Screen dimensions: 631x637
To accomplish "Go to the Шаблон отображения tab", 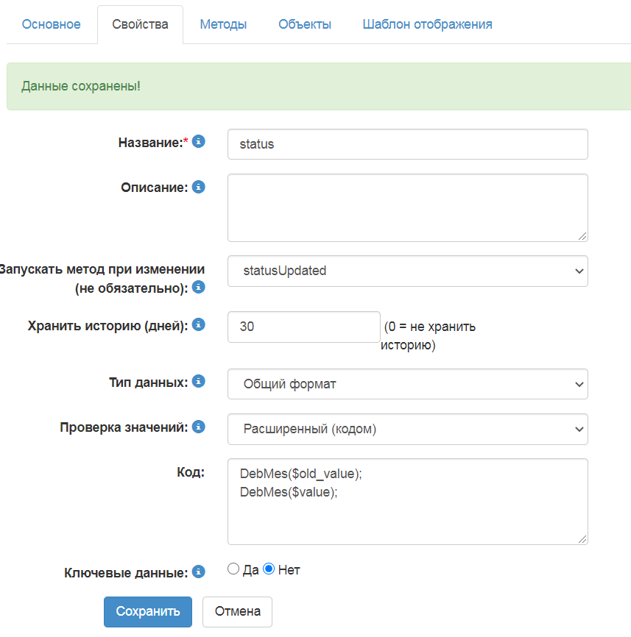I will point(427,24).
